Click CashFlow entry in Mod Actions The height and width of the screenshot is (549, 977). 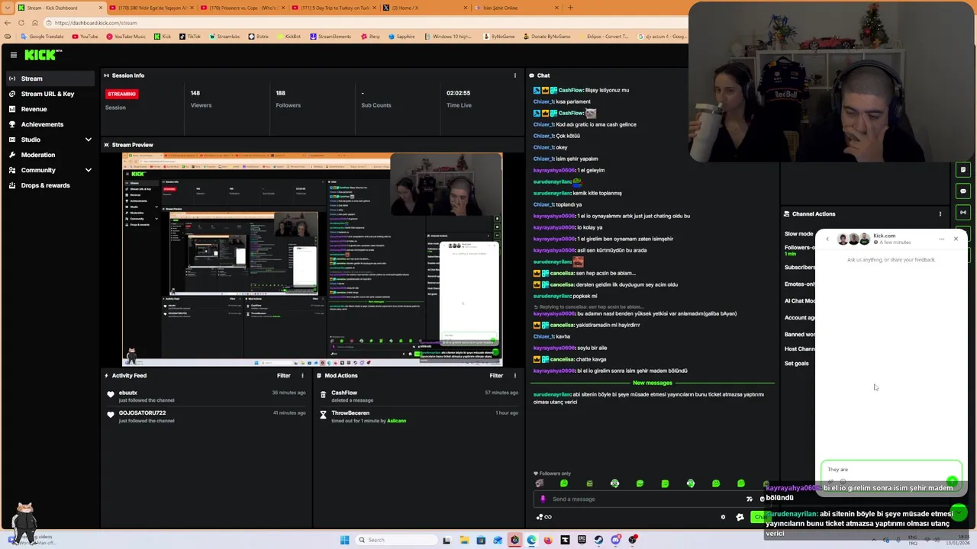pos(344,393)
